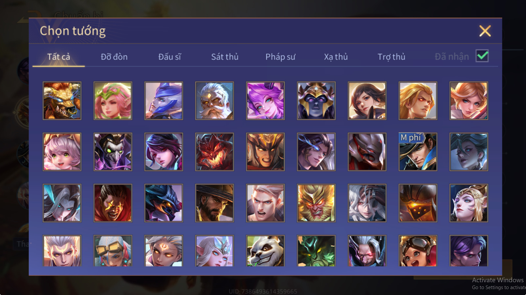Choose the white-bearded old man hero
Viewport: 526px width, 295px height.
click(x=214, y=101)
